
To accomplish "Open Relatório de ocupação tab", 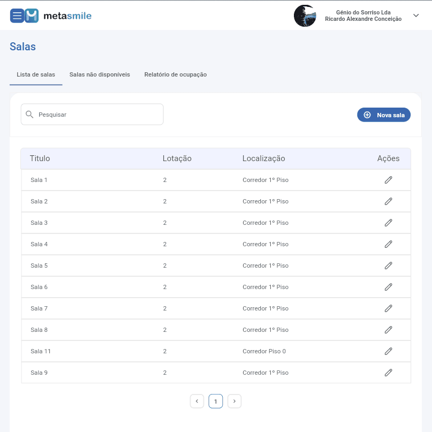I will [x=176, y=74].
